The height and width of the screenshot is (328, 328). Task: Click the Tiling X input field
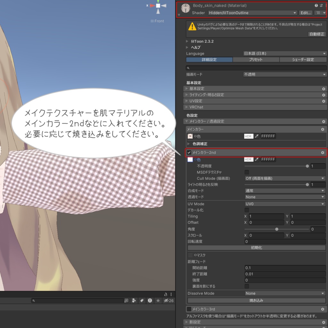pos(266,216)
